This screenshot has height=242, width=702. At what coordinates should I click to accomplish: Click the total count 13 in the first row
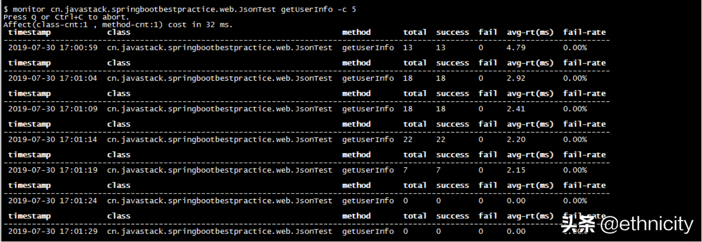coord(408,48)
